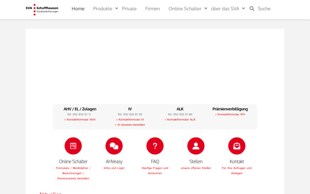Click the Online Schalter heading below icon

click(73, 161)
